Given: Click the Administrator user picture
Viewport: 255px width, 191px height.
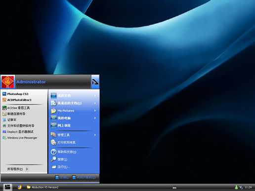Looking at the screenshot, I should pos(8,82).
